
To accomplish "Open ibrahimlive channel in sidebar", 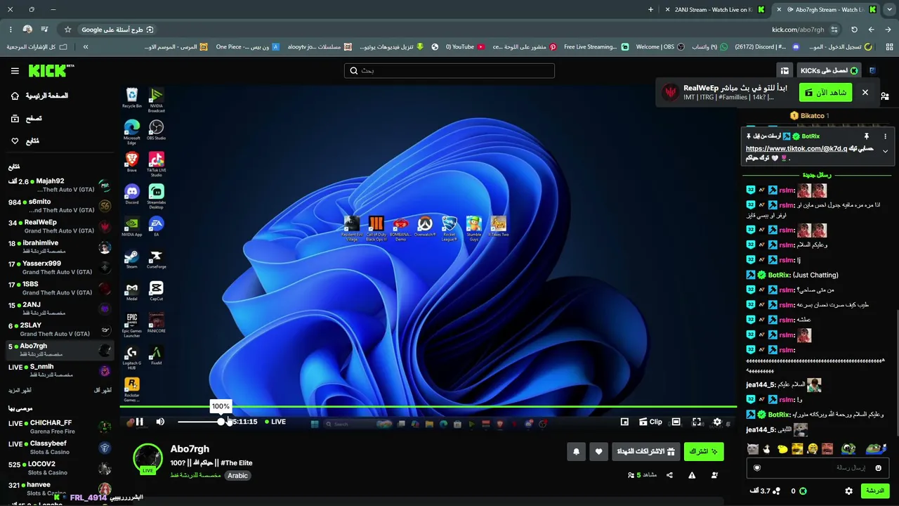I will (59, 247).
